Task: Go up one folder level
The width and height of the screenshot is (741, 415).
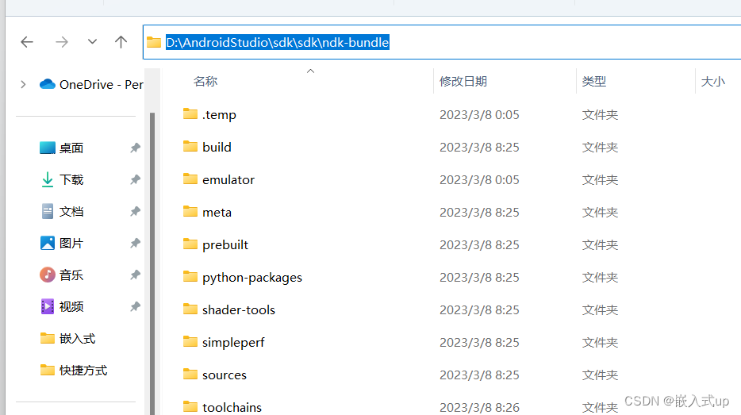Action: pos(121,42)
